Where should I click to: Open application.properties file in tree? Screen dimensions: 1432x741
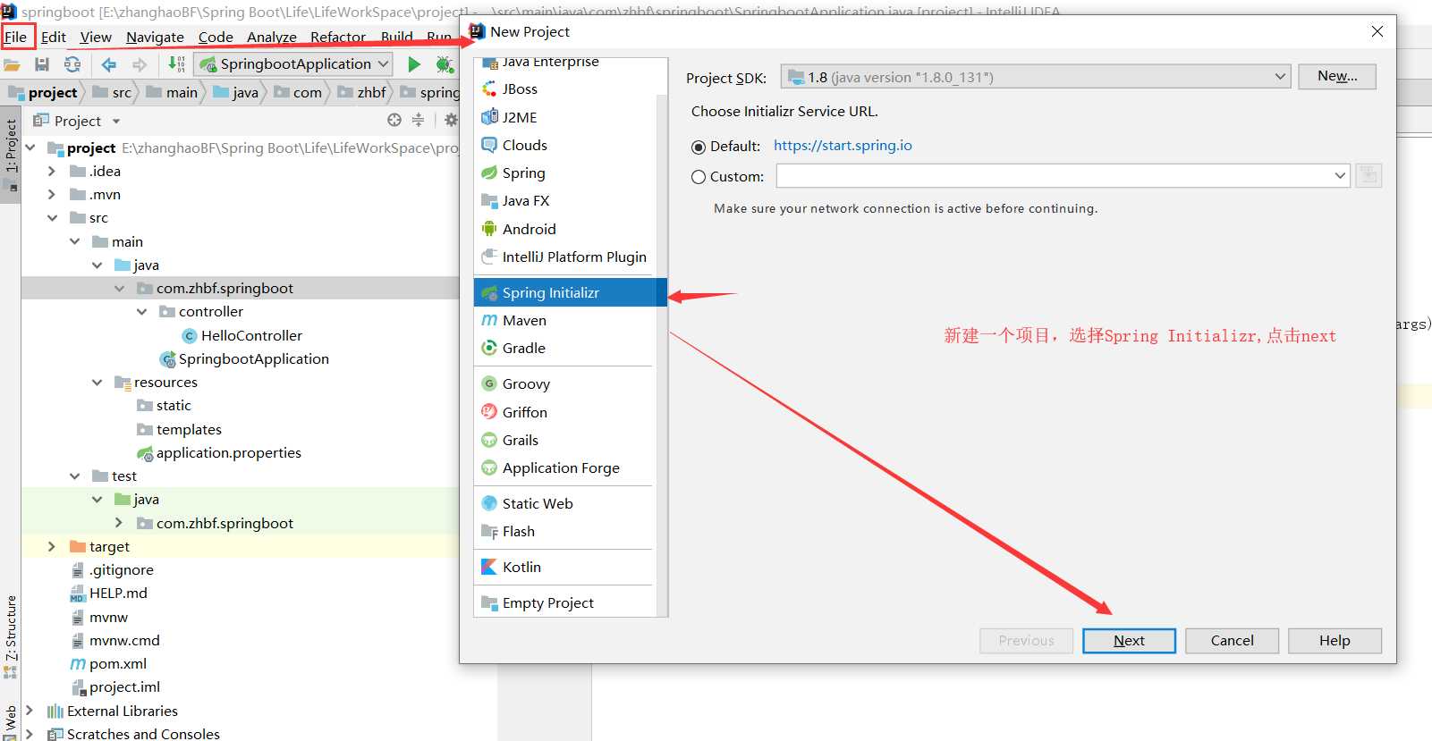219,452
